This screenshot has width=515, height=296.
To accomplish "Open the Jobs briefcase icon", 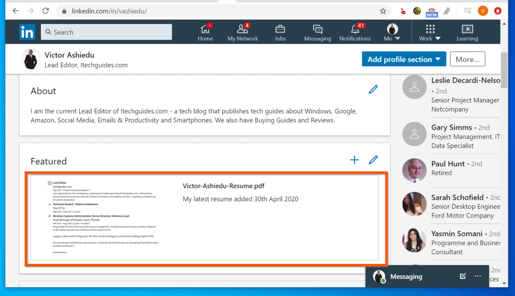I will (x=280, y=32).
